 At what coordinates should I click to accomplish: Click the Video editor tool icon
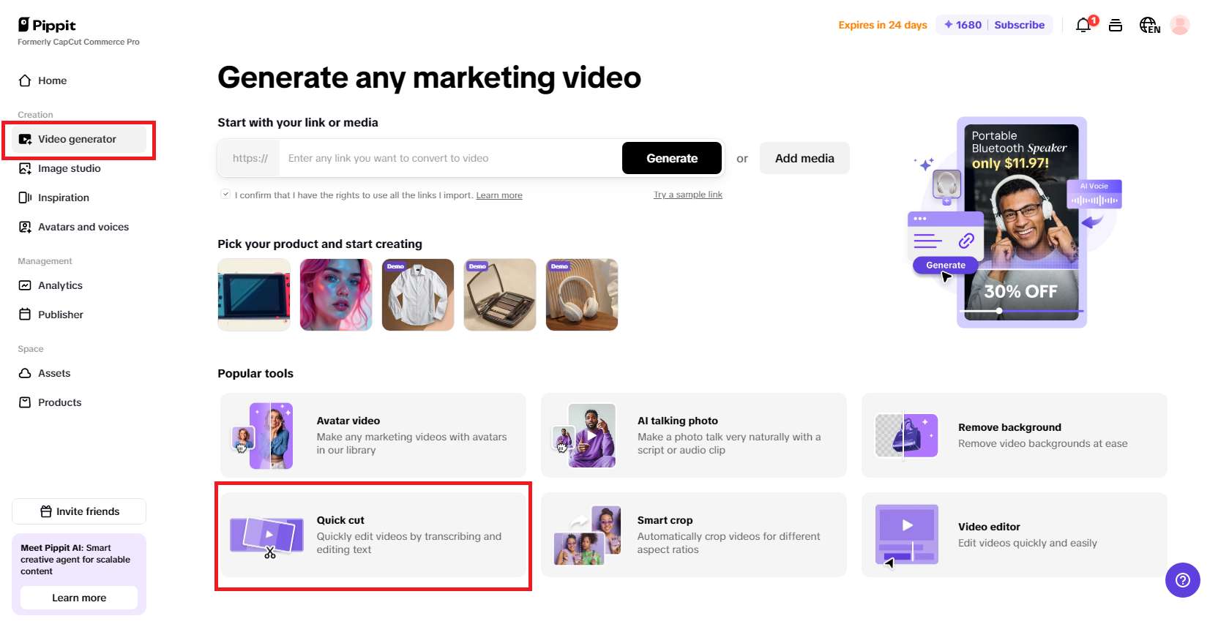click(x=907, y=535)
